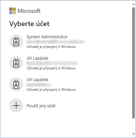The width and height of the screenshot is (136, 138).
Task: Click the blurred email under first Jiří Lapáček
Action: point(53,63)
